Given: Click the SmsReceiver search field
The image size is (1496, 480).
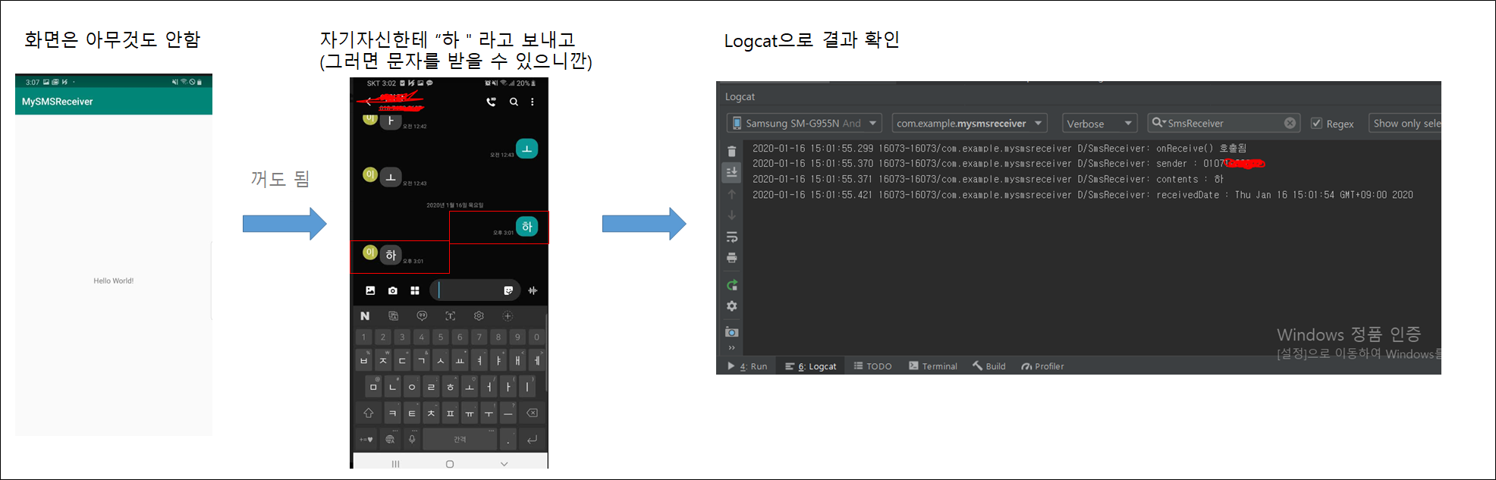Looking at the screenshot, I should pos(1224,123).
